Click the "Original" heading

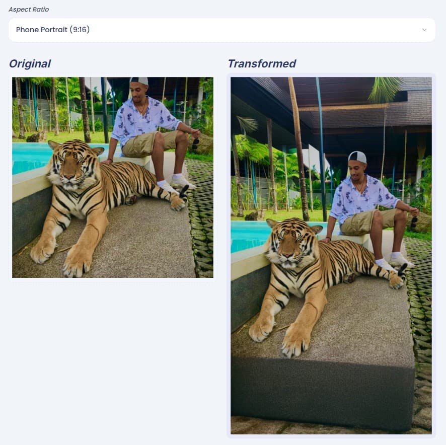point(30,64)
